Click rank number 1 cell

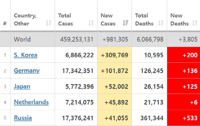(x=5, y=55)
